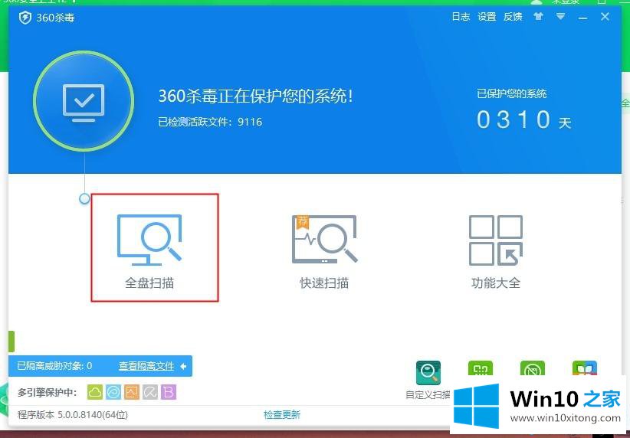Open the 设置 settings menu
Viewport: 630px width, 438px height.
(487, 16)
